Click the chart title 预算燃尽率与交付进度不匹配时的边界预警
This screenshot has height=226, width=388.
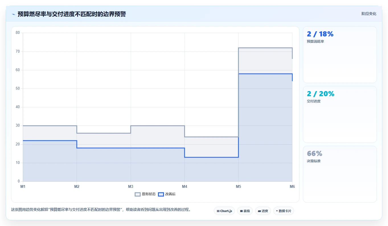(72, 14)
